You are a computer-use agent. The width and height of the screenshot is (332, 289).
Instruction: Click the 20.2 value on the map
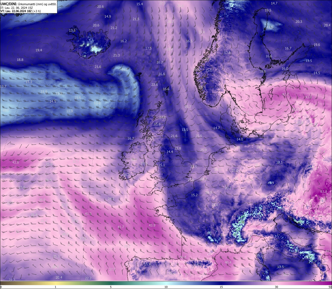[x=228, y=188]
